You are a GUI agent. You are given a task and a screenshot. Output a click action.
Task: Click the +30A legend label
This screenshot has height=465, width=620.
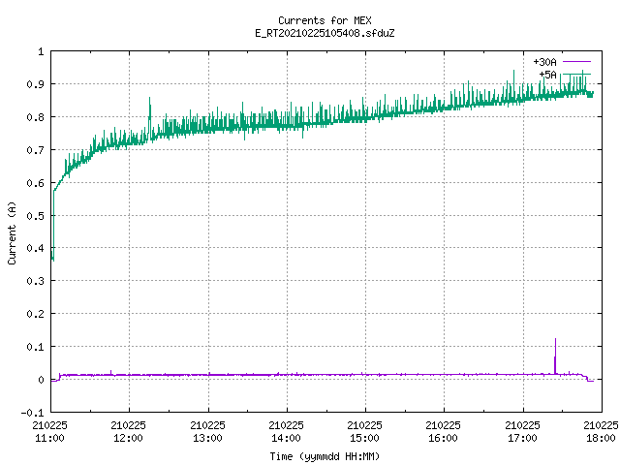pos(544,62)
